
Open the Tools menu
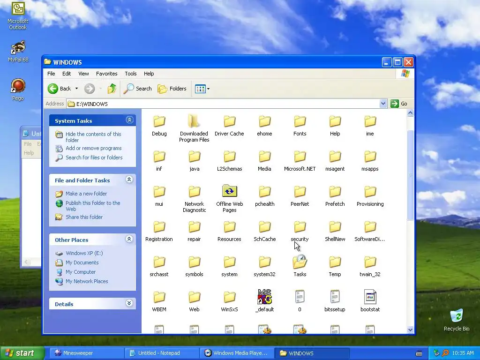pyautogui.click(x=131, y=74)
